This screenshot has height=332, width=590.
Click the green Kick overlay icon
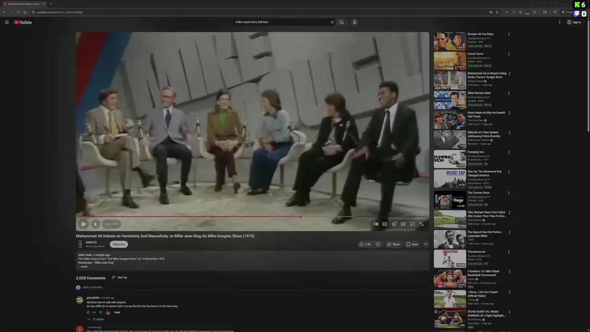pos(577,5)
